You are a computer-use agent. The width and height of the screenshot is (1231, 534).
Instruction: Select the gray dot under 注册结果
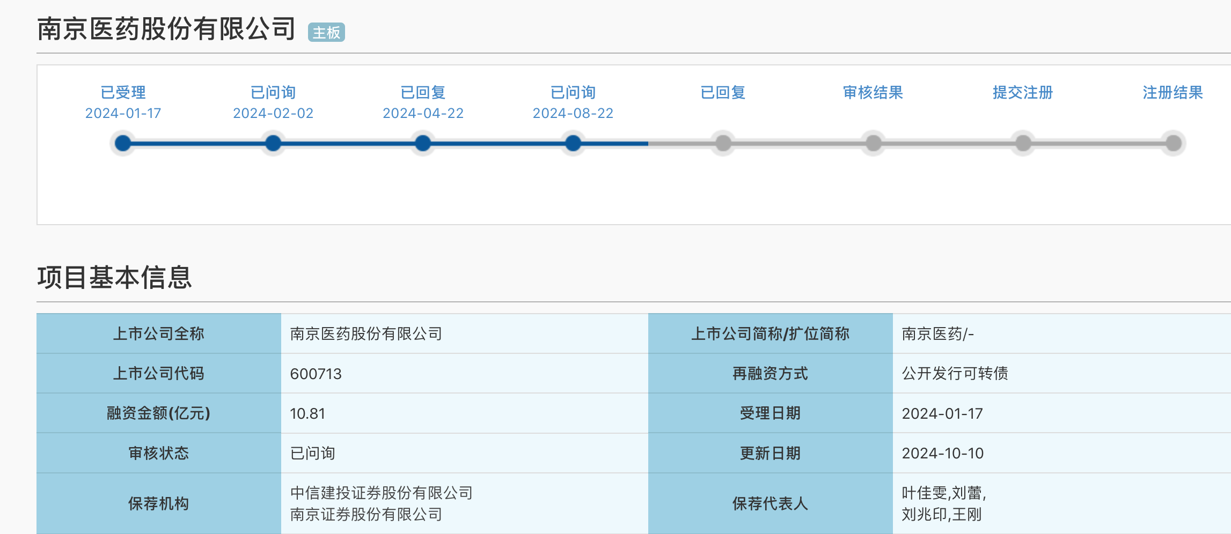tap(1174, 143)
